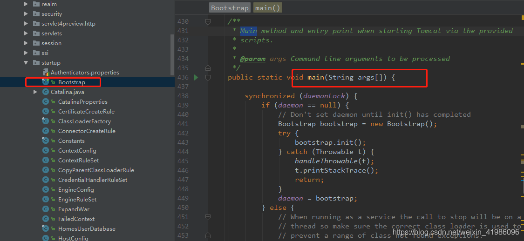Screen dimensions: 524x241
Task: Select the Bootstrap breadcrumb
Action: [x=230, y=8]
